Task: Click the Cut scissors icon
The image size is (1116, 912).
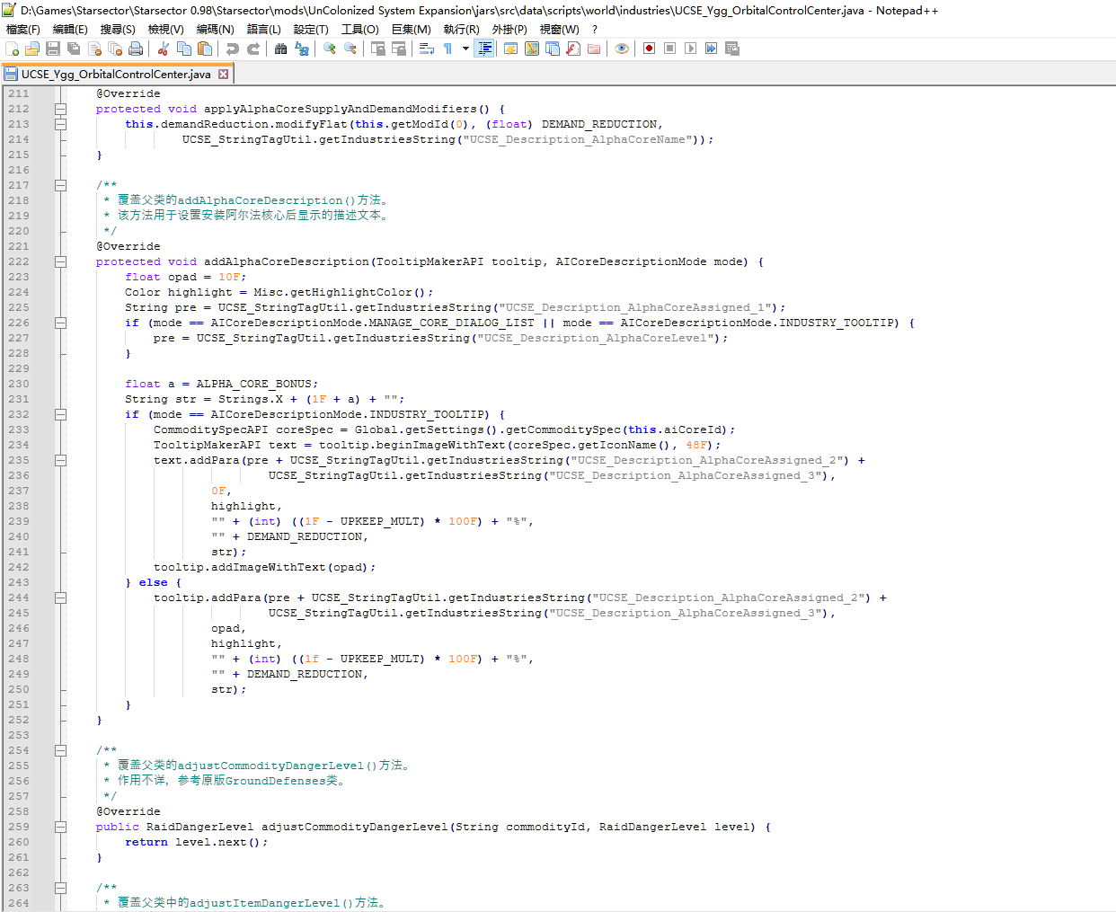Action: (x=164, y=49)
